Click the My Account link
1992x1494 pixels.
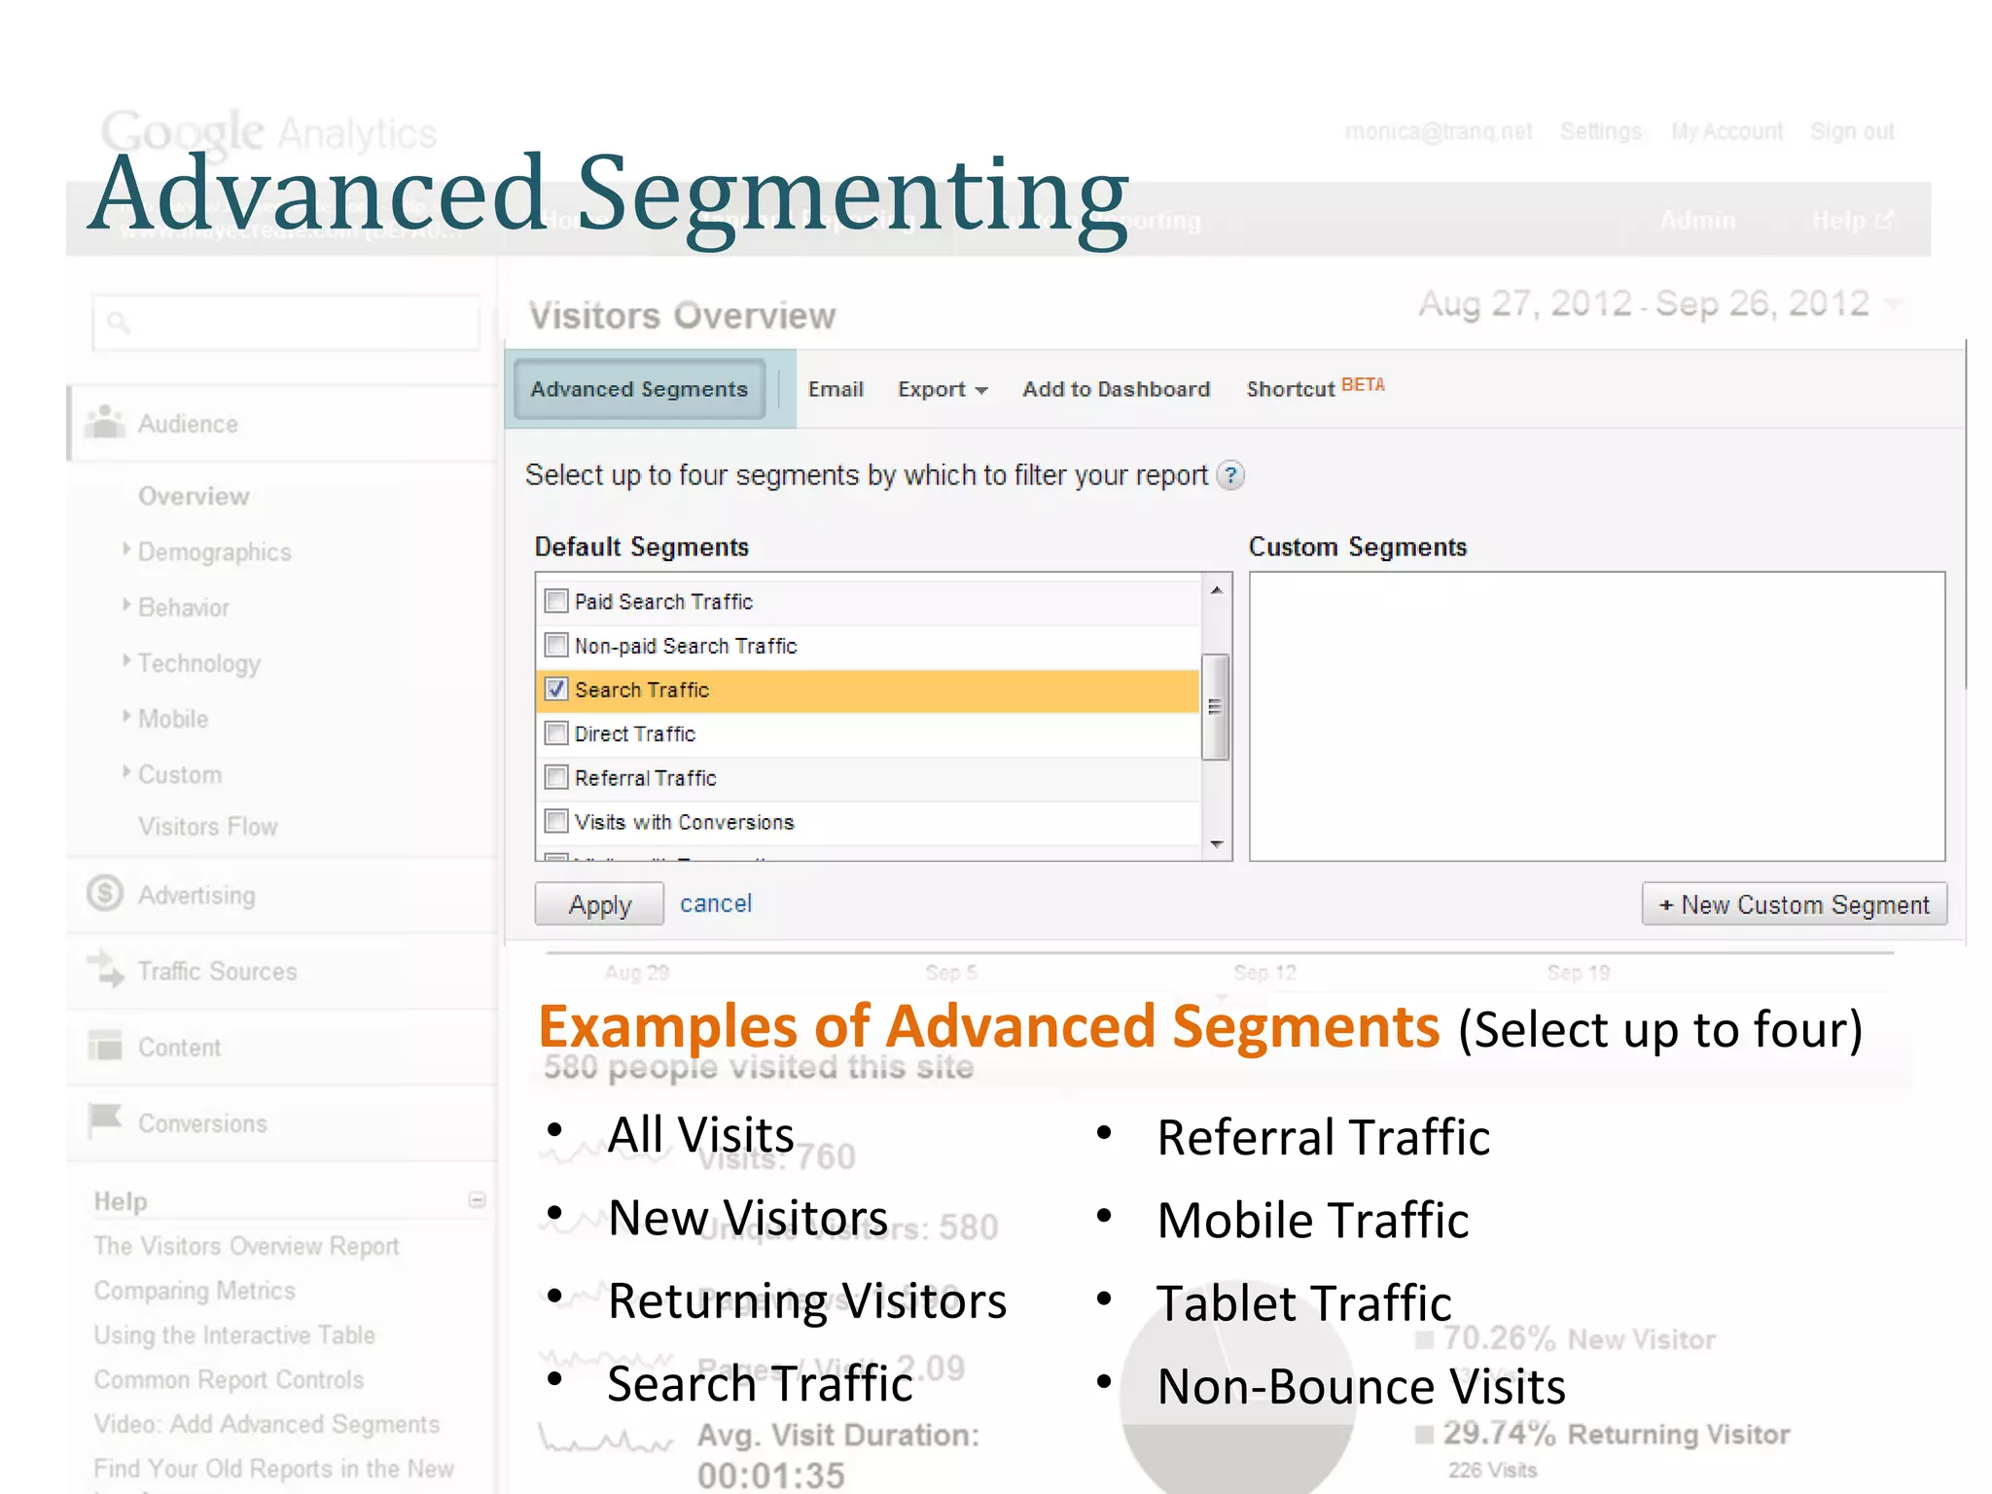(1726, 131)
